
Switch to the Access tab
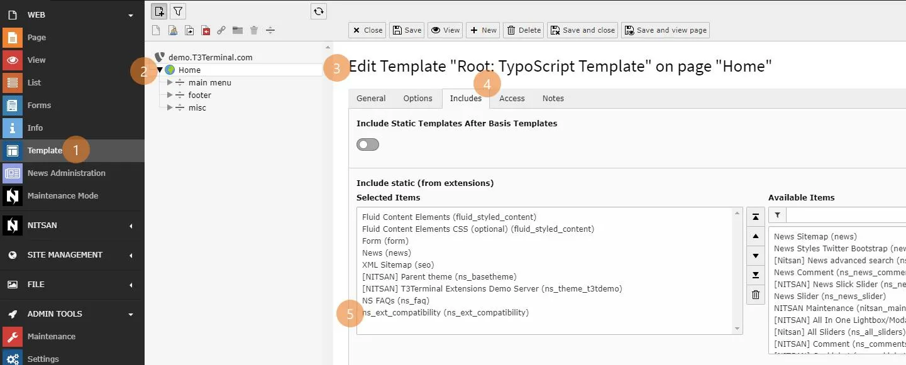[512, 99]
